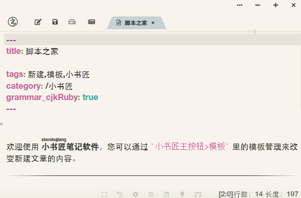The height and width of the screenshot is (198, 301).
Task: Open the storage drive icon in toolbar
Action: [72, 22]
